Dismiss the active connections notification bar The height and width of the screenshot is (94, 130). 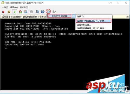(127, 17)
